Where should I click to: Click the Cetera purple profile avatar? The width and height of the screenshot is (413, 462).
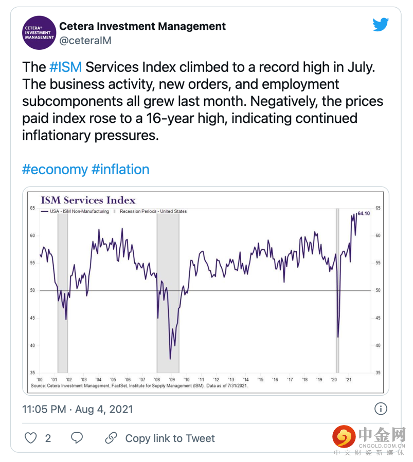(x=39, y=32)
